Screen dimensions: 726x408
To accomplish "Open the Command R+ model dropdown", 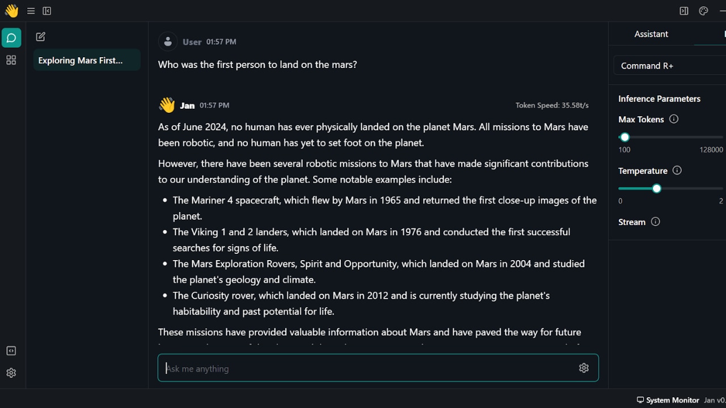I will 669,66.
